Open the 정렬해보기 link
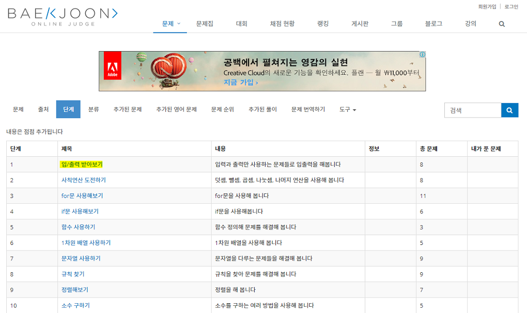 74,290
